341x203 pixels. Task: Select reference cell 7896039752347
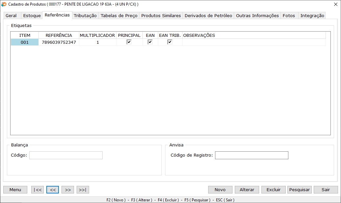[59, 42]
